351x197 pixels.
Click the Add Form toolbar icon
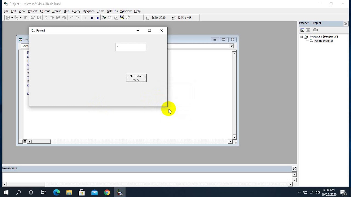16,18
